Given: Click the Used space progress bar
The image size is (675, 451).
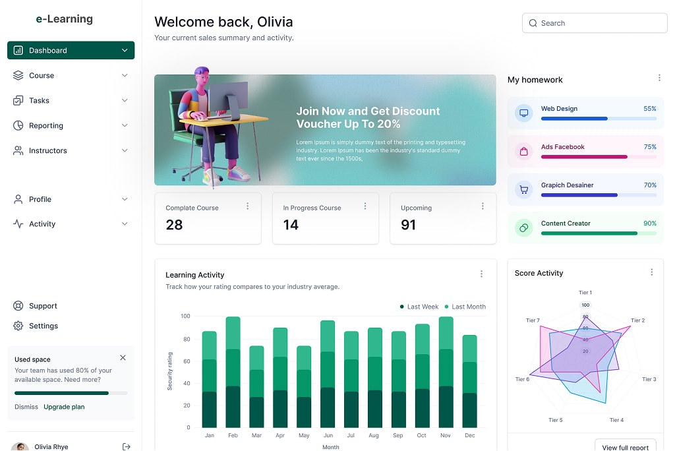Looking at the screenshot, I should 71,393.
